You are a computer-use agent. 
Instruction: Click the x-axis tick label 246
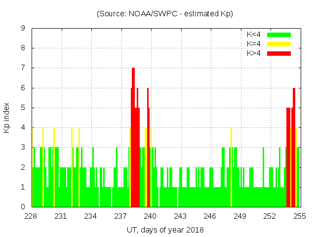point(210,216)
